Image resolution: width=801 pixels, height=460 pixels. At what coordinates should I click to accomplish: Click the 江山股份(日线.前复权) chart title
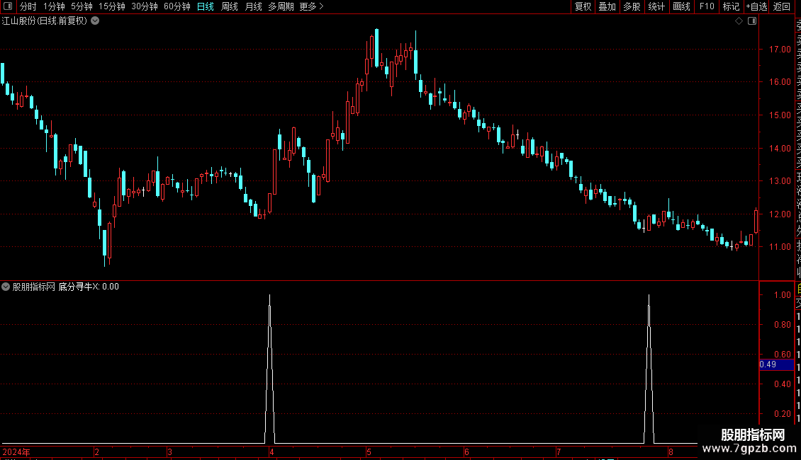(45, 21)
